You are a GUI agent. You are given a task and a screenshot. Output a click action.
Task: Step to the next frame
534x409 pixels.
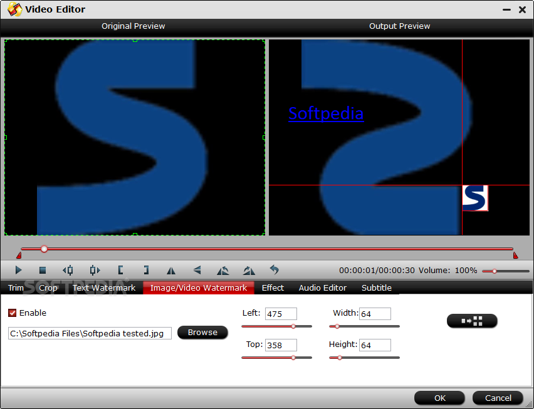(x=95, y=270)
